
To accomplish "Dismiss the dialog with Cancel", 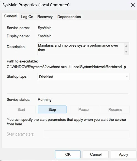I will coord(96,154).
